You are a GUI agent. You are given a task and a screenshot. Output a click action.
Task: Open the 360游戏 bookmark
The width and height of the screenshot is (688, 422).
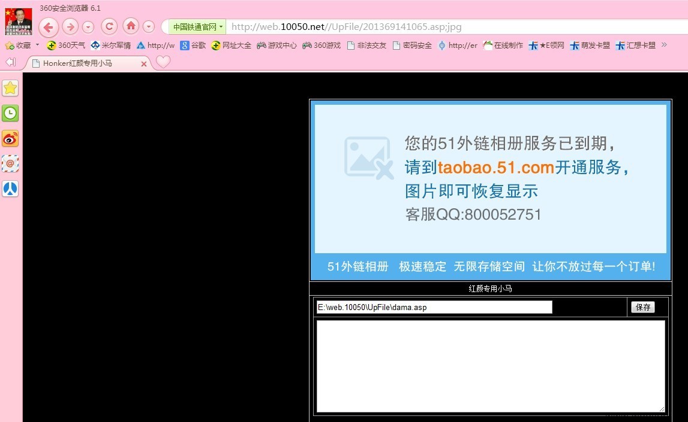[322, 45]
